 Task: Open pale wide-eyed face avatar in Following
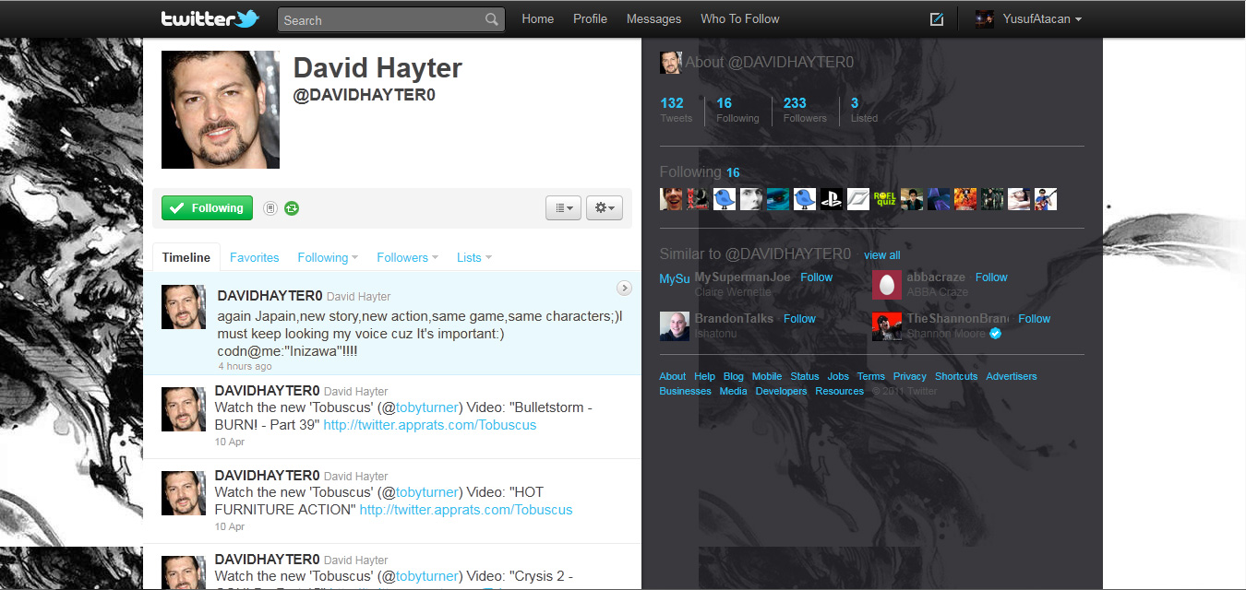[x=751, y=199]
